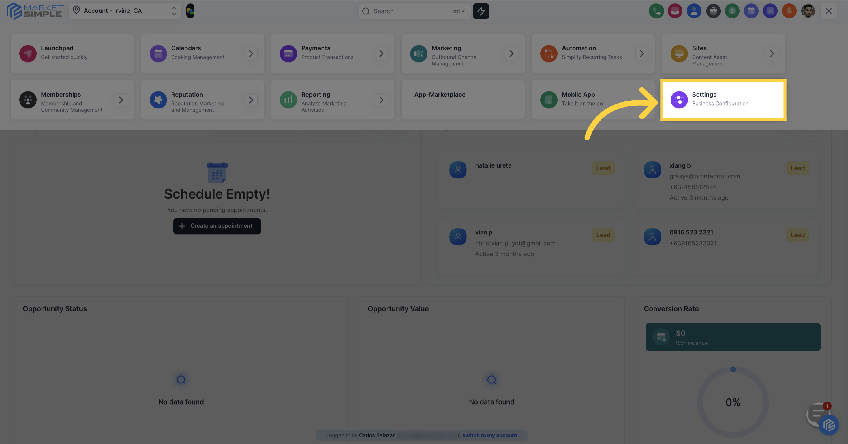
Task: Click the purple checkmark tasks icon
Action: coord(770,11)
